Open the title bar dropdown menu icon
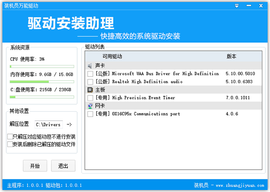 [x=237, y=6]
